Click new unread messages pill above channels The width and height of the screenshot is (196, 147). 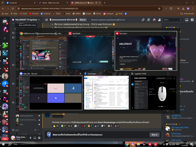click(x=26, y=25)
